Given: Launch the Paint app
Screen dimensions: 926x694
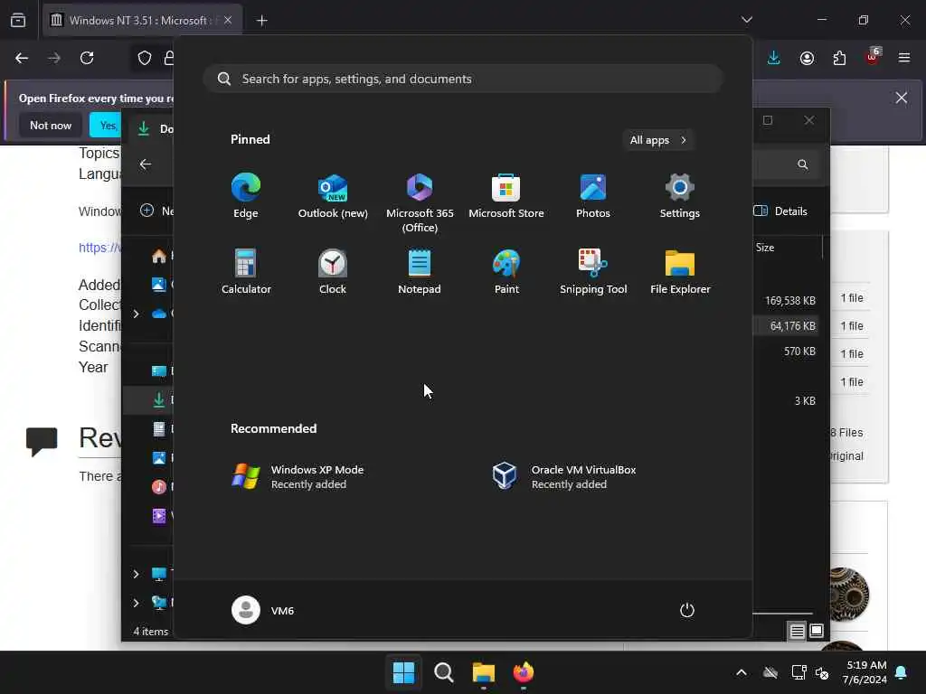Looking at the screenshot, I should [506, 272].
